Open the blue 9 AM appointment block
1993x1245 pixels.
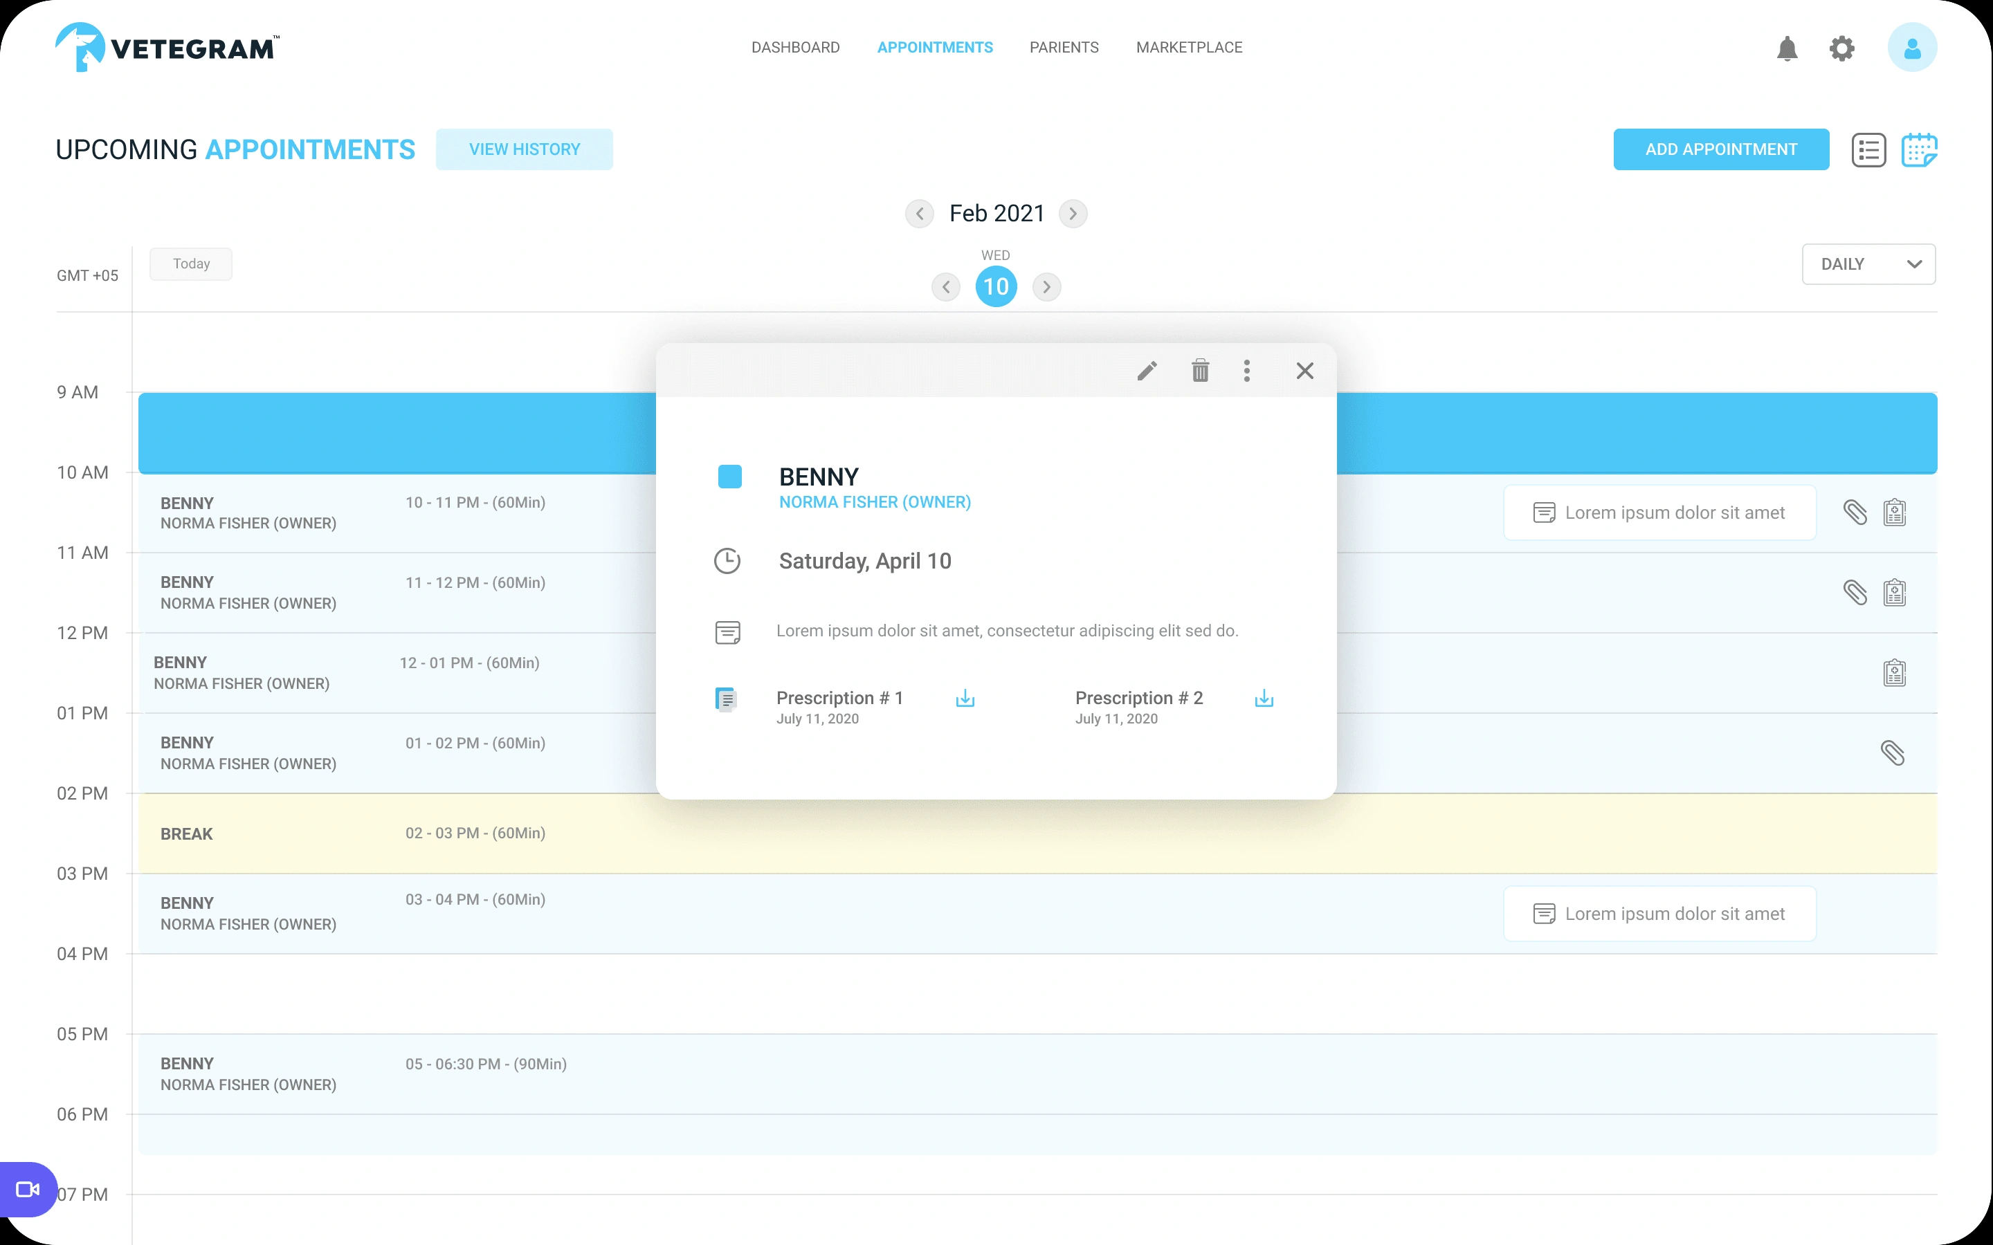397,433
